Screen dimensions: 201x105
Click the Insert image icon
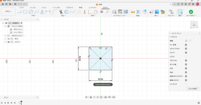[x=157, y=12]
